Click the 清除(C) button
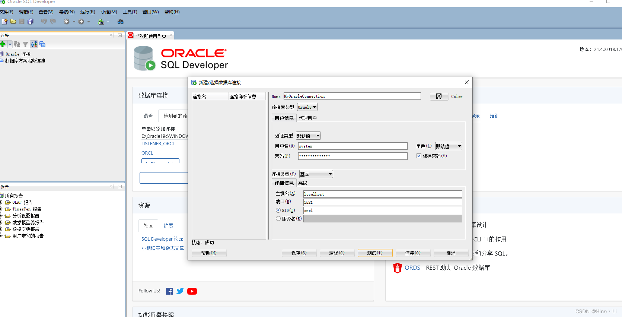The image size is (622, 317). point(337,253)
